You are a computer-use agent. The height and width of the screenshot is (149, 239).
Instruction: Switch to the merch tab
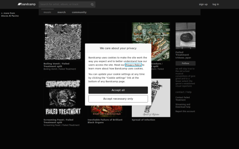coord(62,12)
